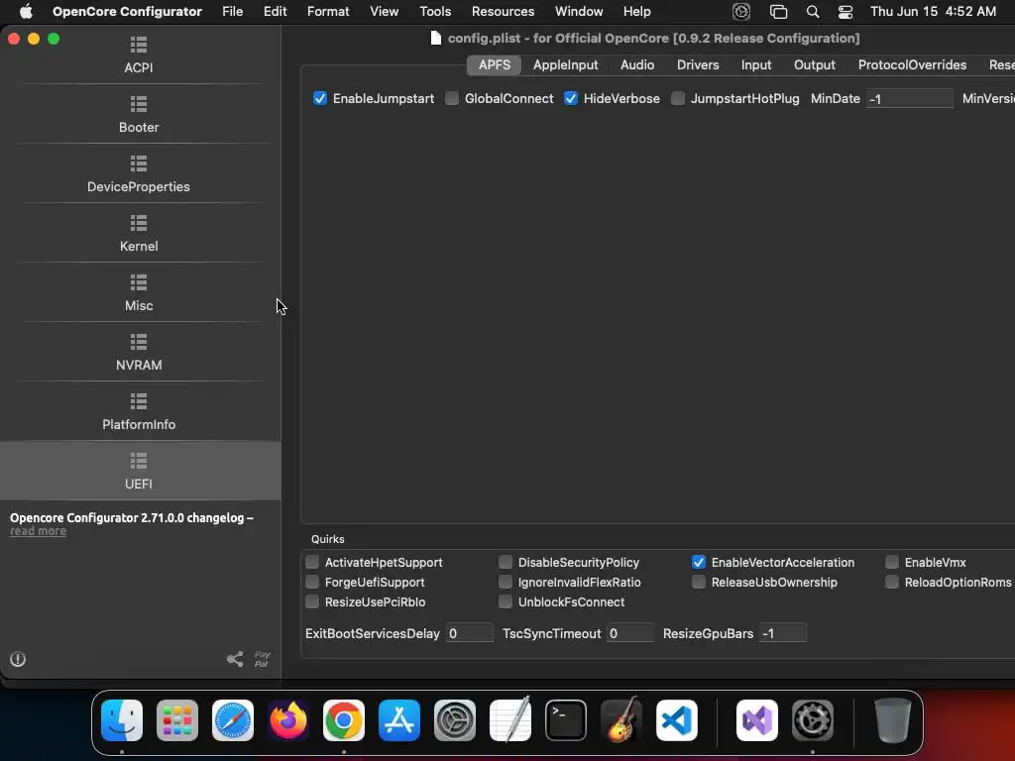Viewport: 1015px width, 761px height.
Task: Click the changelog 'read more' link
Action: click(39, 531)
